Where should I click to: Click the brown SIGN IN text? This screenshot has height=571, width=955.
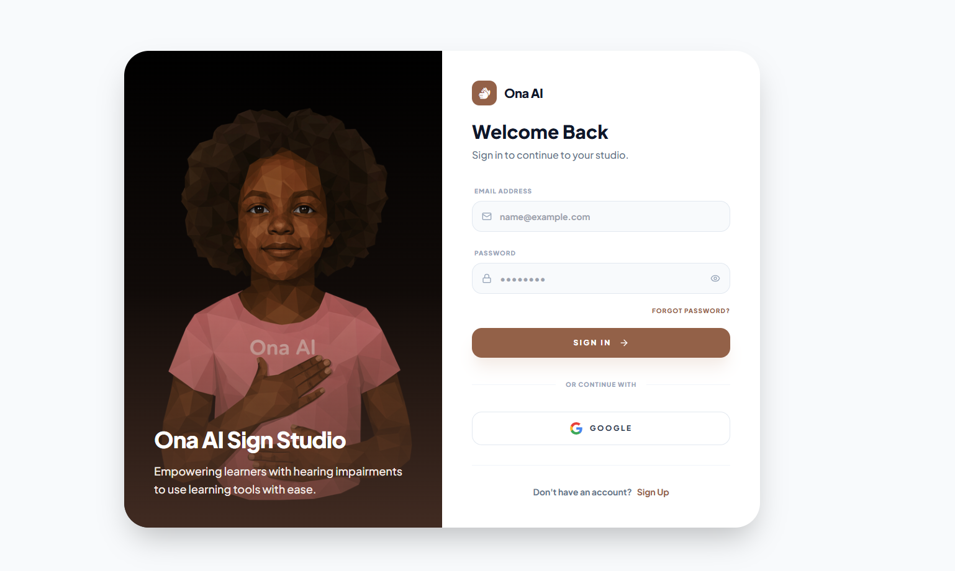coord(592,343)
